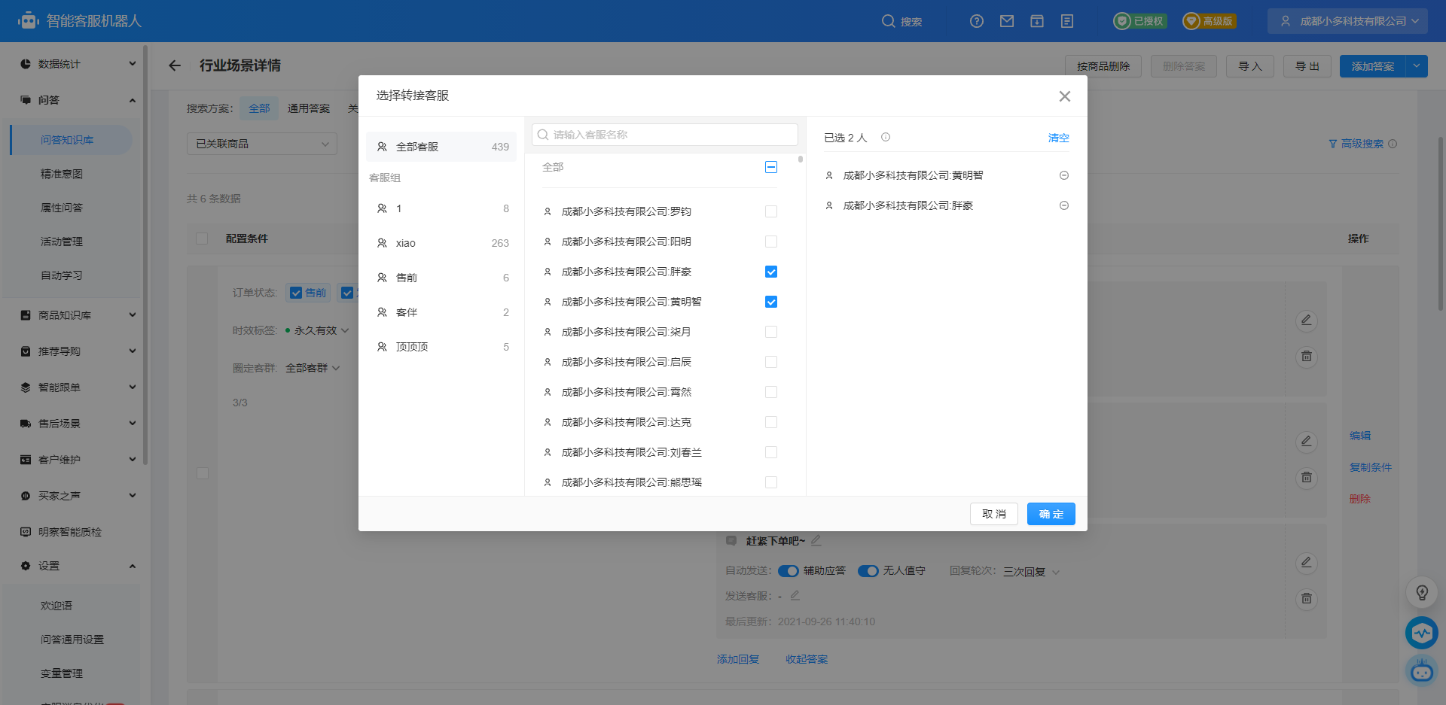Click the 按商品删除 button
Viewport: 1446px width, 705px height.
tap(1103, 66)
